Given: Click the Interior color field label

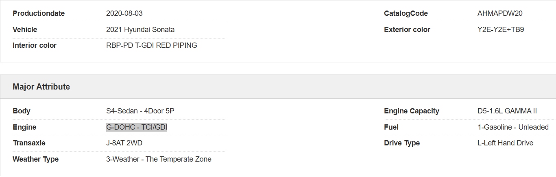Looking at the screenshot, I should (35, 45).
